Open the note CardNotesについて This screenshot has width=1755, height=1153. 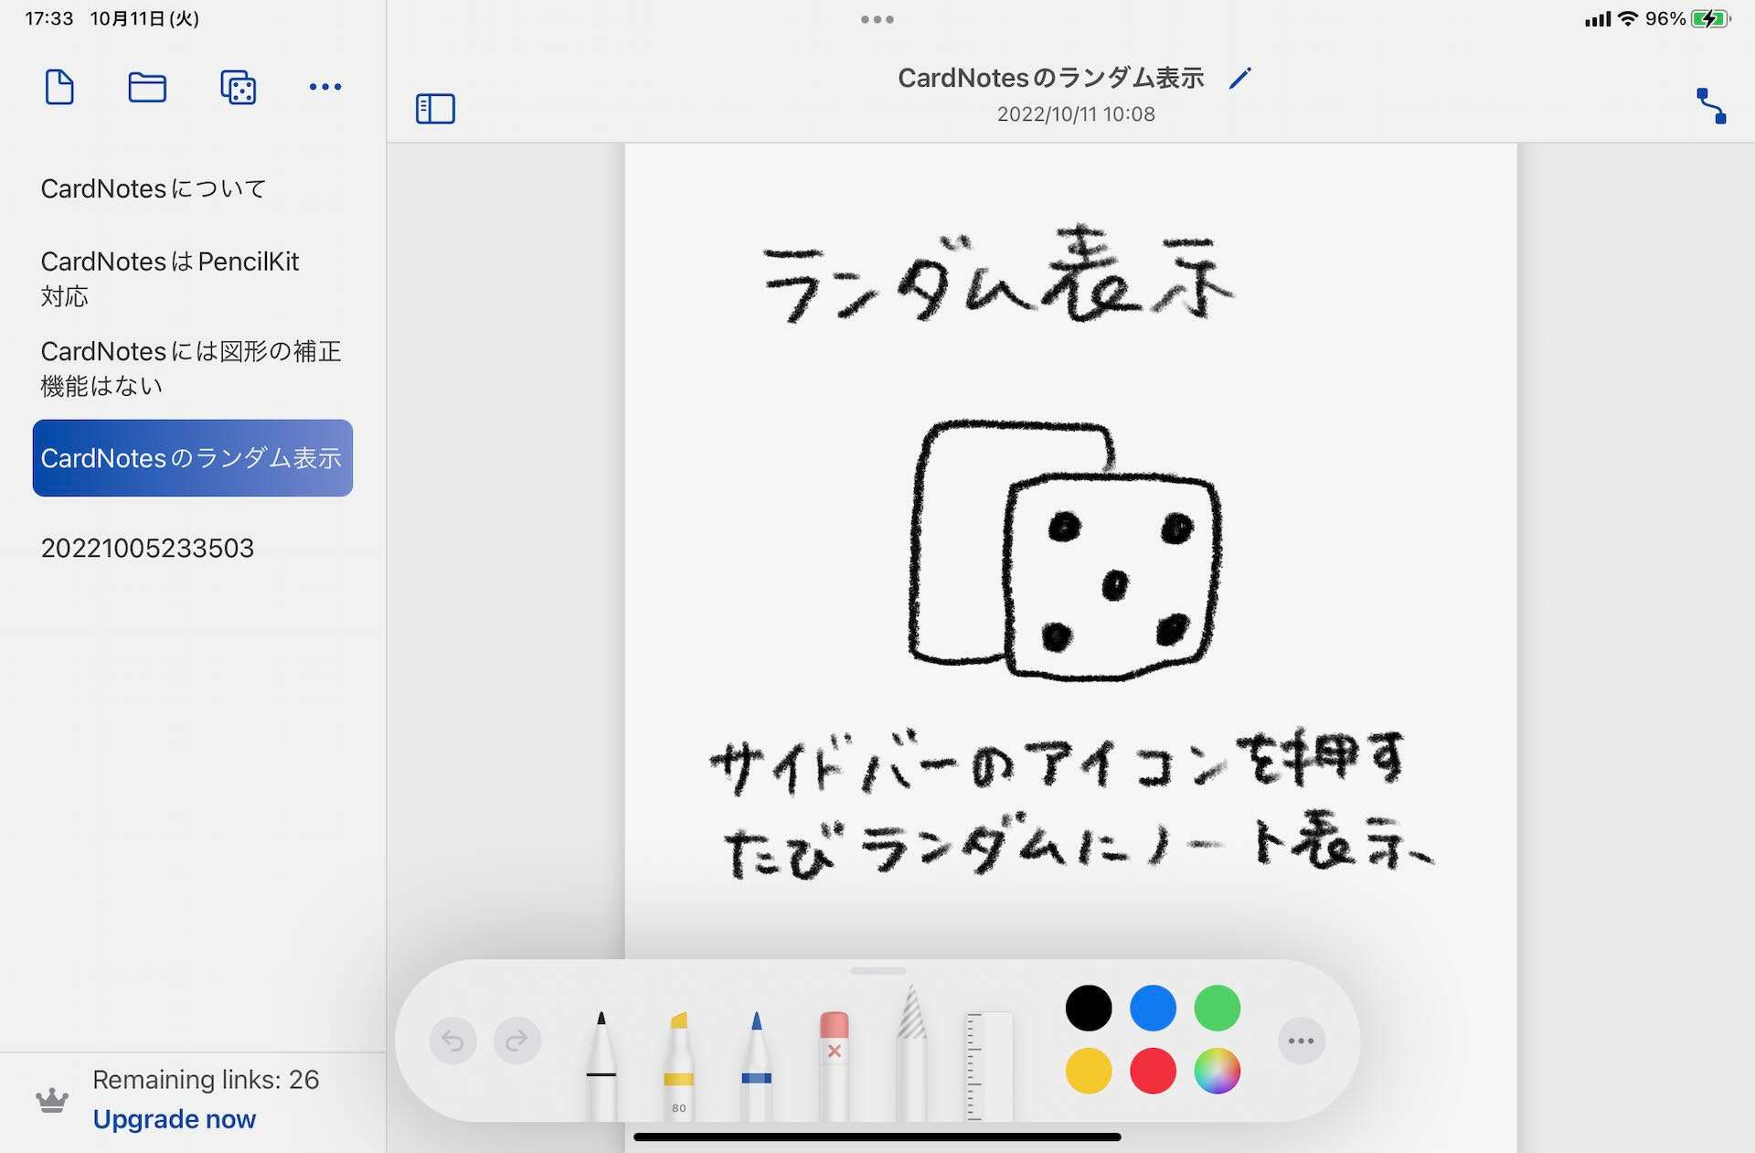click(193, 188)
